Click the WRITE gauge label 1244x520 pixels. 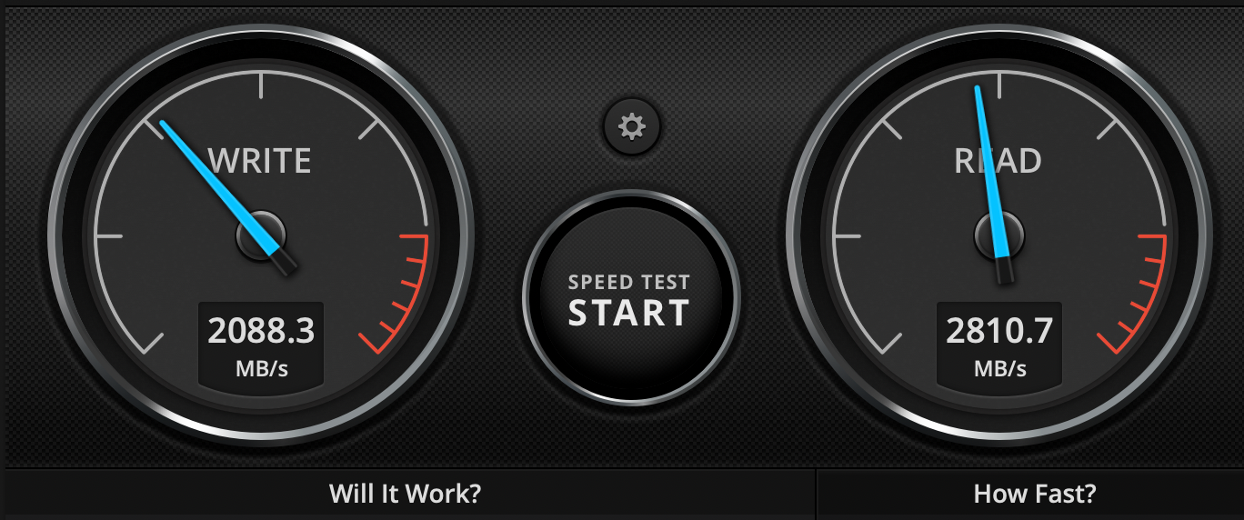[260, 161]
